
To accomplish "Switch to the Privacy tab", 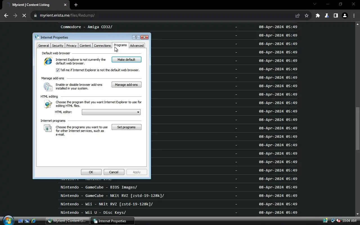I will pos(71,46).
